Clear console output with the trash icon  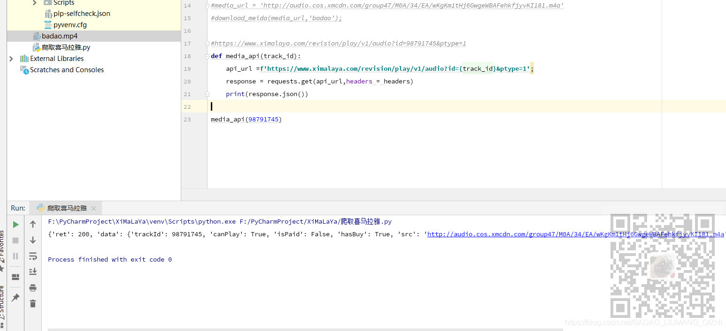[x=33, y=303]
